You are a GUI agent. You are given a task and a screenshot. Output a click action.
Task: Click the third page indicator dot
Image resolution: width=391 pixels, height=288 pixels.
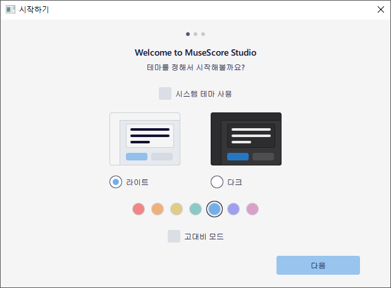(x=203, y=34)
